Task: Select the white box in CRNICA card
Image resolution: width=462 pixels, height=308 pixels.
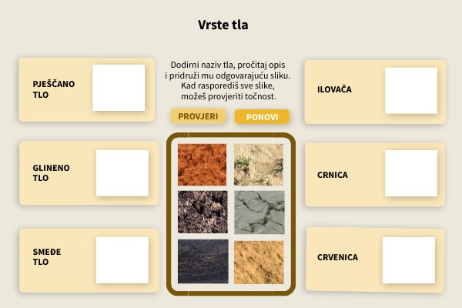Action: pos(410,173)
